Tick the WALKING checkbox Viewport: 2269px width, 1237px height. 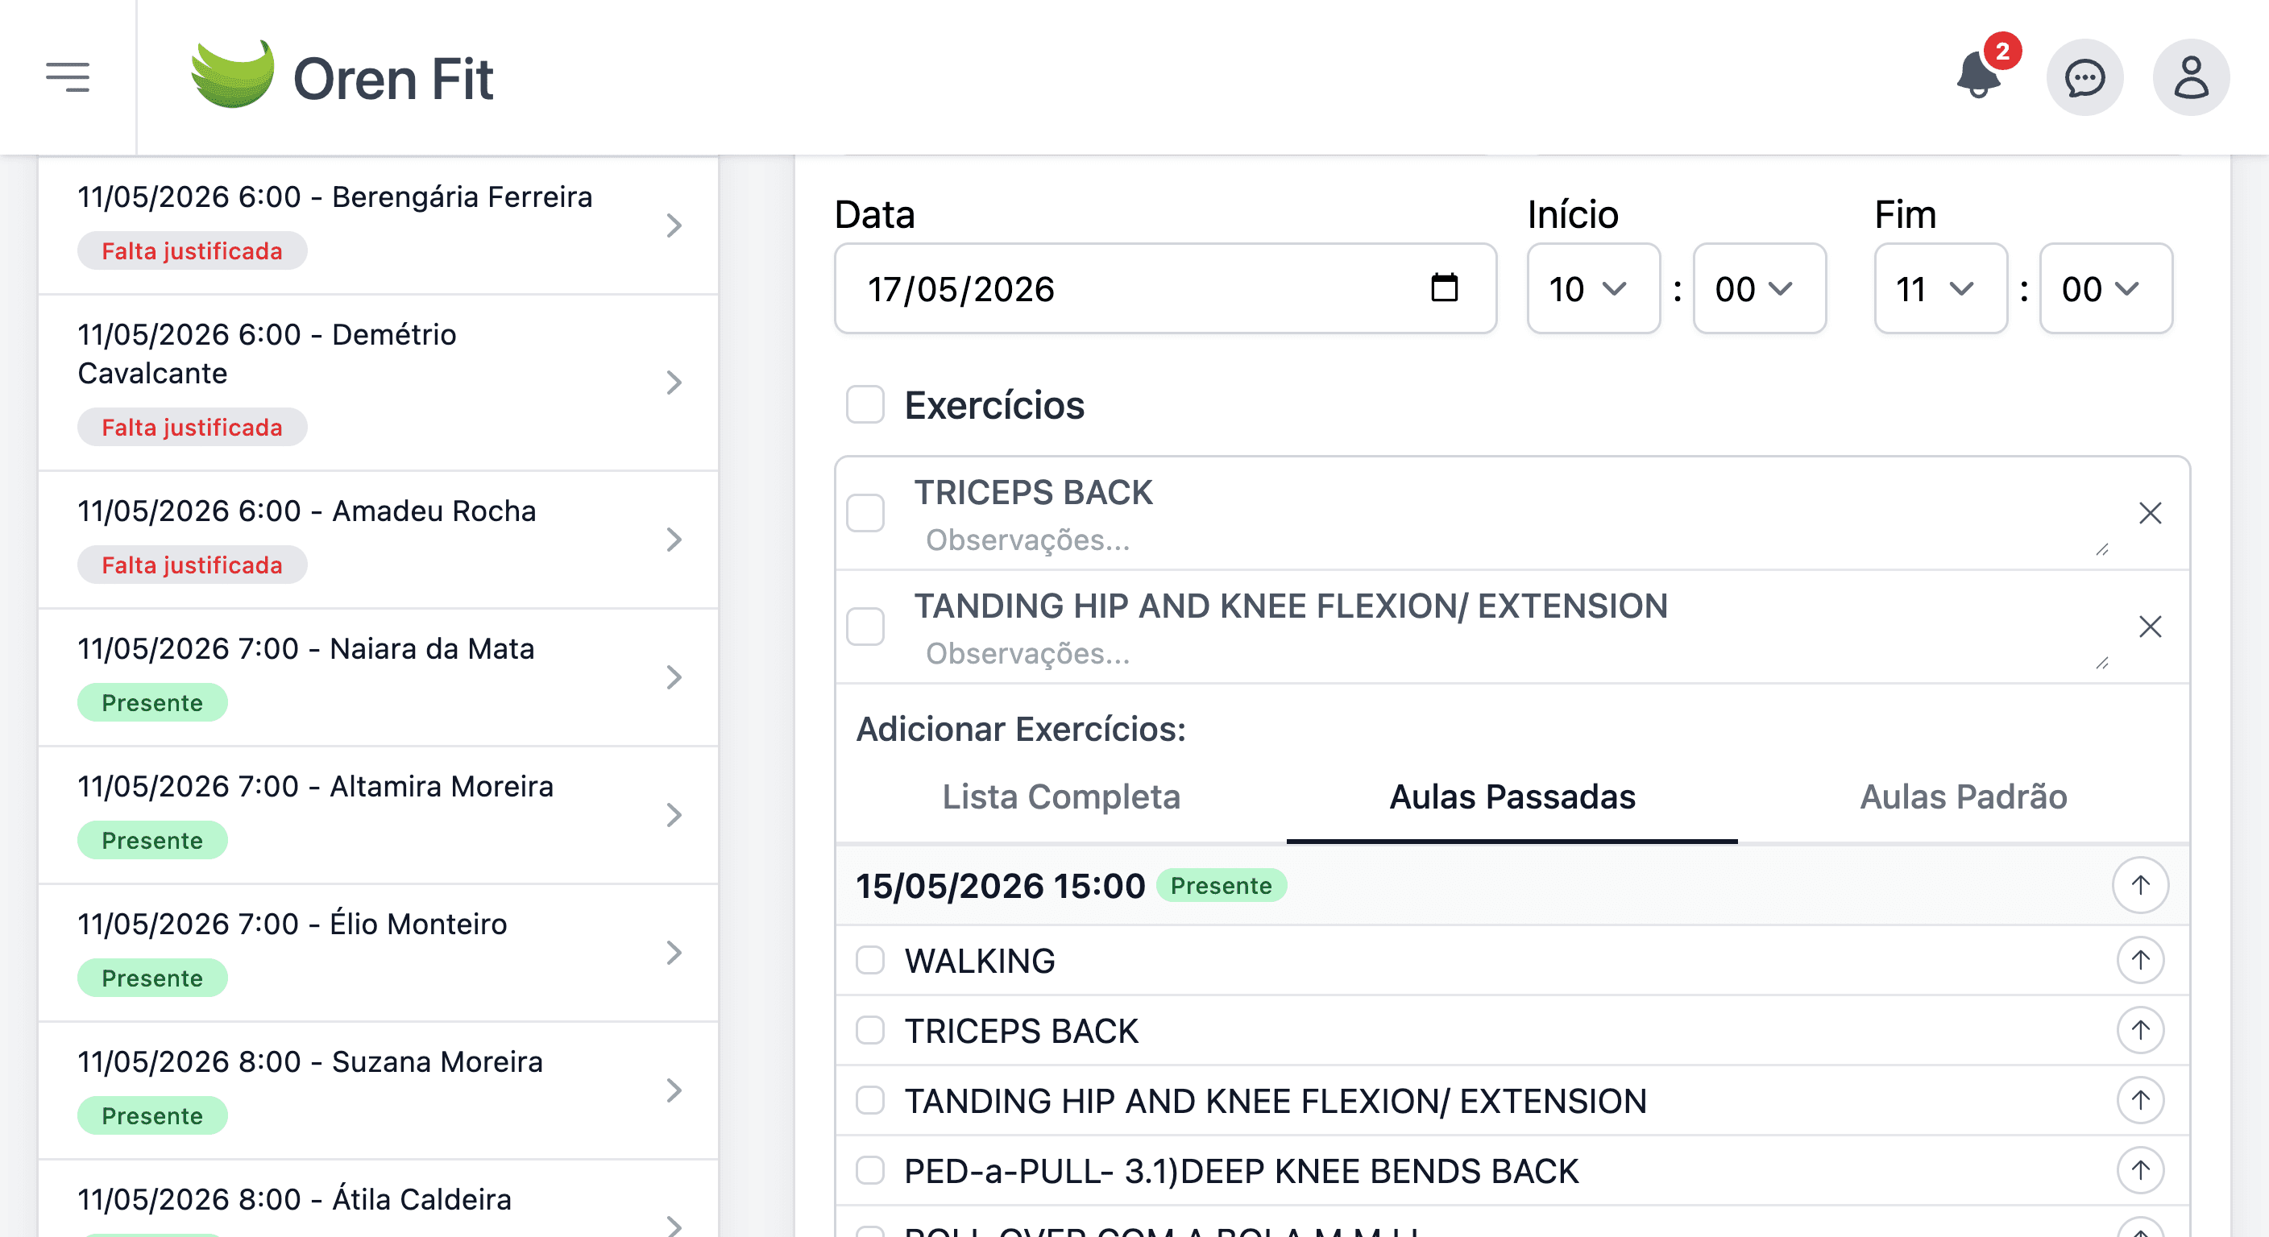coord(869,960)
